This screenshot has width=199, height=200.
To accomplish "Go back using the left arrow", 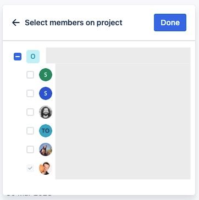I will (16, 23).
